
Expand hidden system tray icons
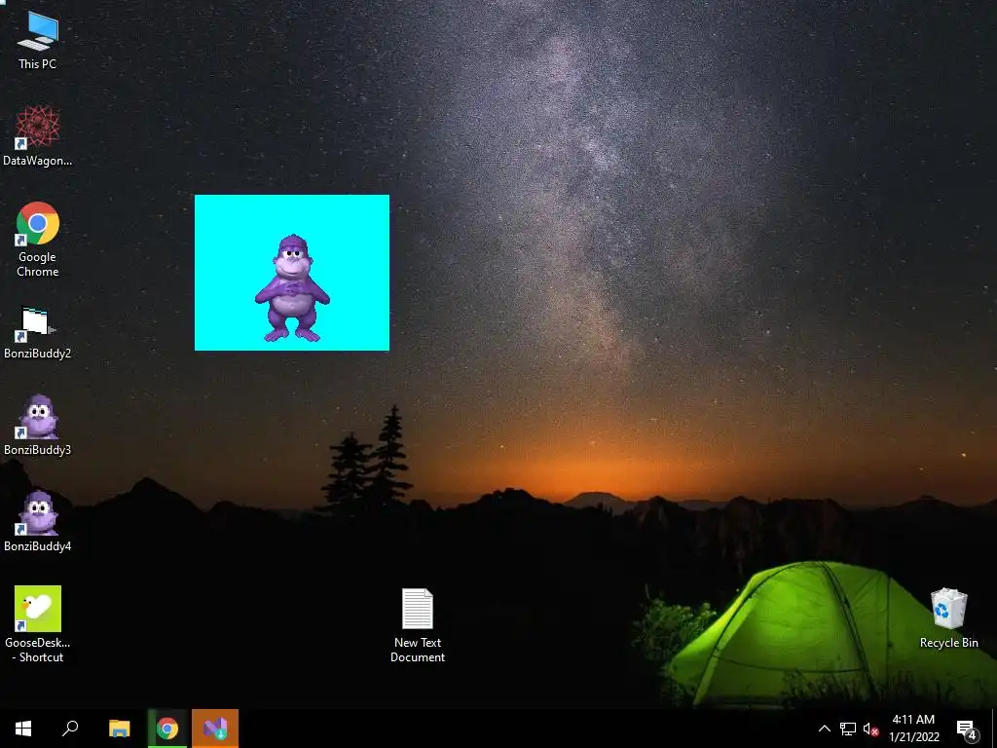point(824,729)
